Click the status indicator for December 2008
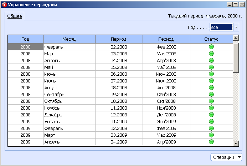Screen dimensions: 247x166 tap(211, 115)
